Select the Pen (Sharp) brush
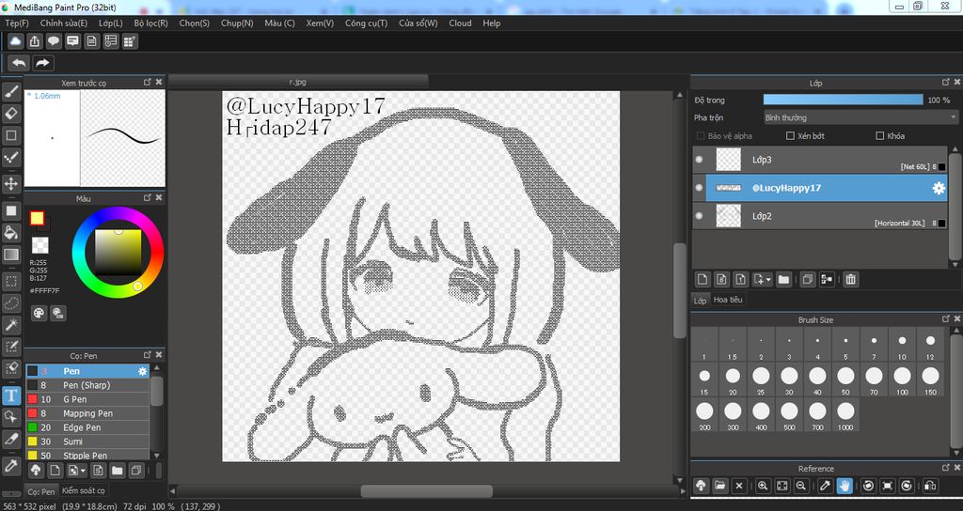The image size is (963, 511). tap(87, 385)
